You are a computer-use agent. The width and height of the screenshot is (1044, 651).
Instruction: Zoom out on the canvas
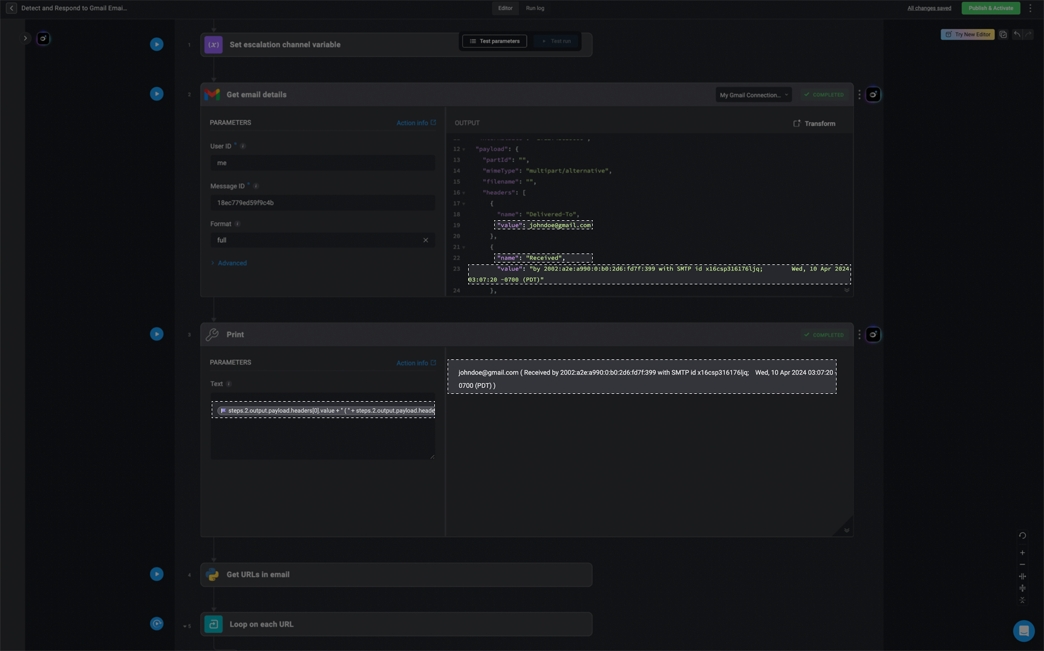click(1022, 564)
